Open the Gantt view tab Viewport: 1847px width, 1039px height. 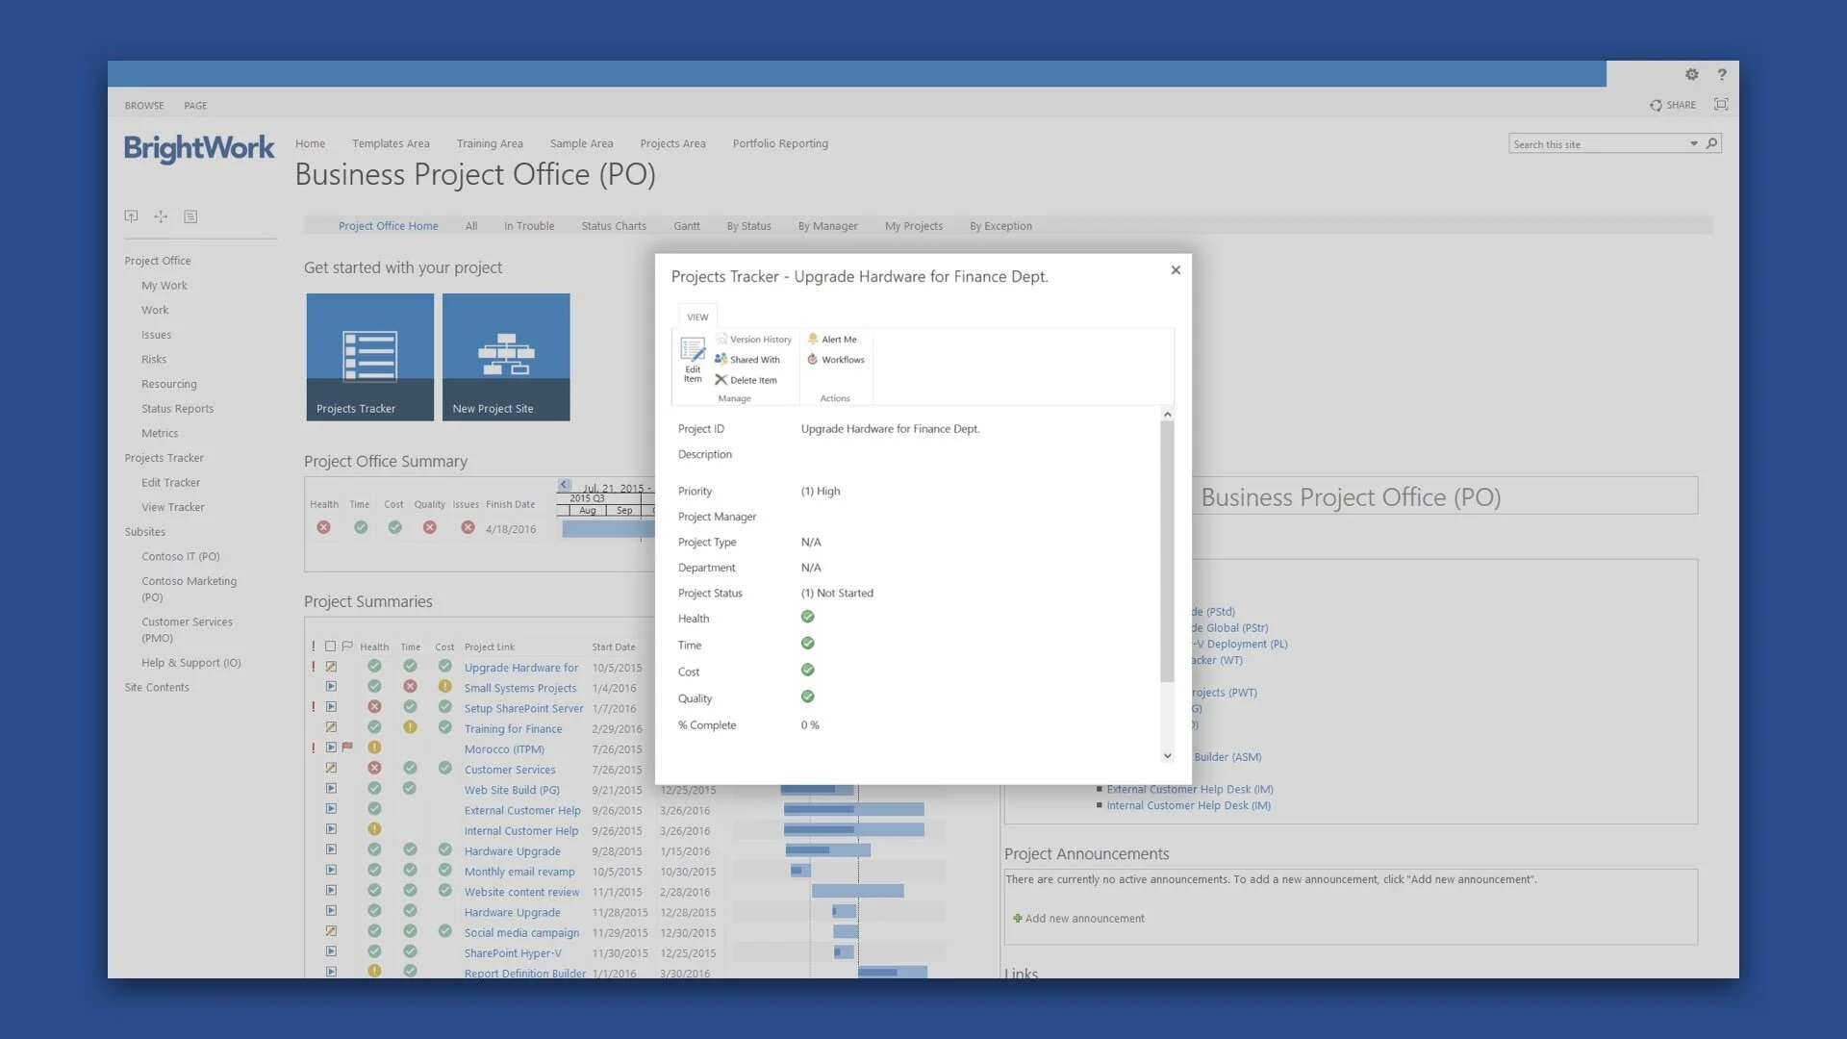tap(686, 226)
